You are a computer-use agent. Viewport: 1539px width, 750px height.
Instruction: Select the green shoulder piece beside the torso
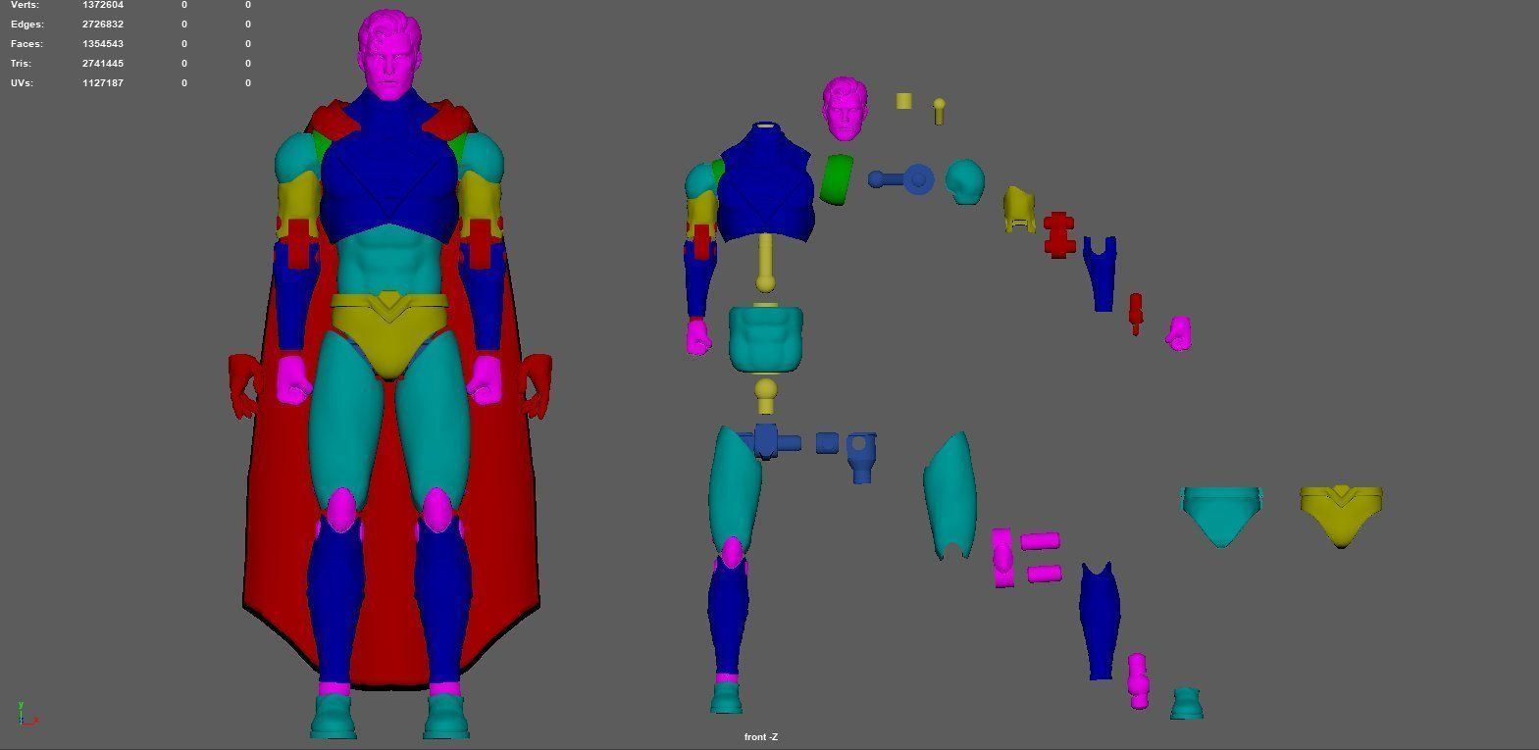click(x=837, y=179)
